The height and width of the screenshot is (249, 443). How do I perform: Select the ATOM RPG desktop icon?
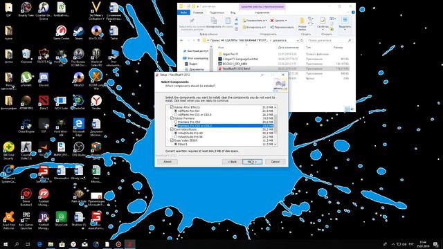pos(26,102)
